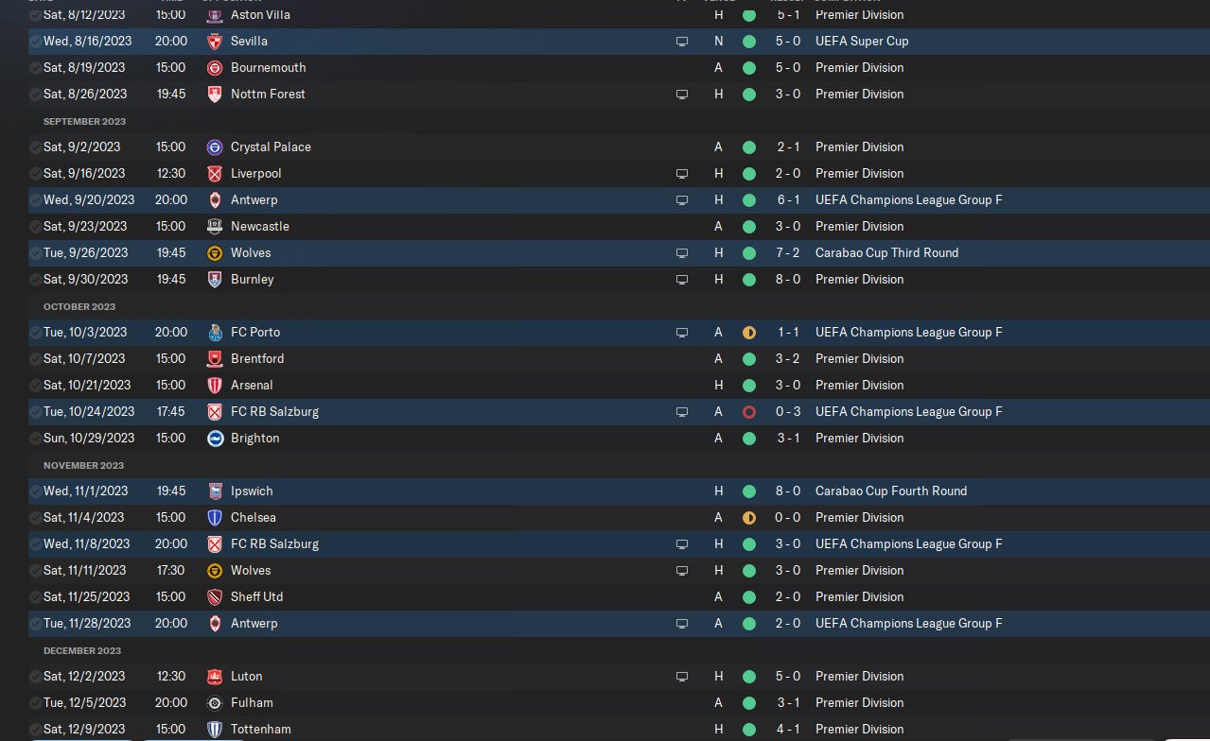Click the played checkmark beside Sun, 10/29/2023

[x=35, y=439]
